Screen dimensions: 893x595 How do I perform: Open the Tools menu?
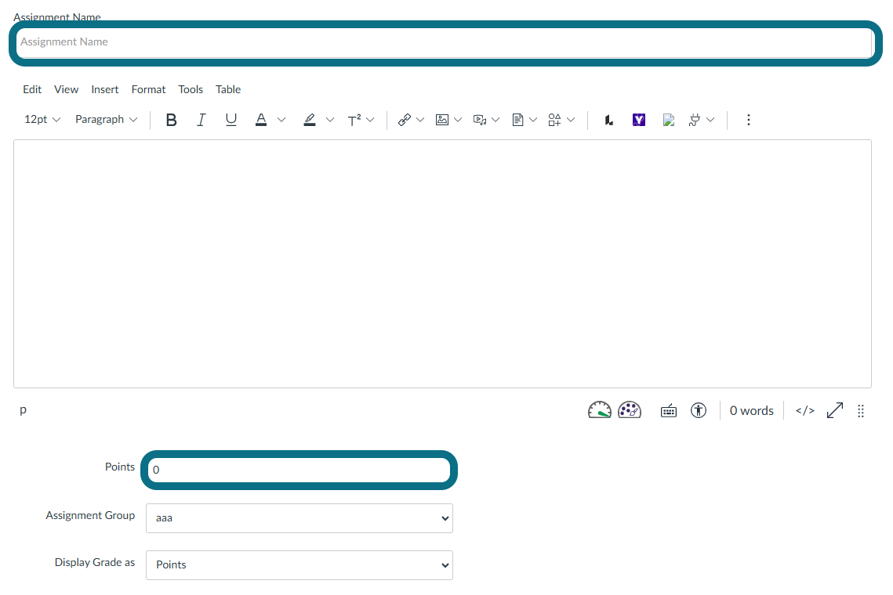coord(191,89)
